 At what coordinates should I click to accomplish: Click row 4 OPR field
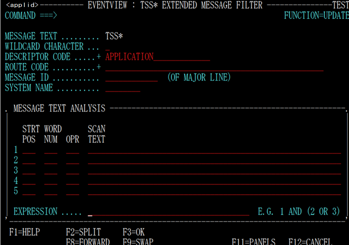(x=73, y=181)
